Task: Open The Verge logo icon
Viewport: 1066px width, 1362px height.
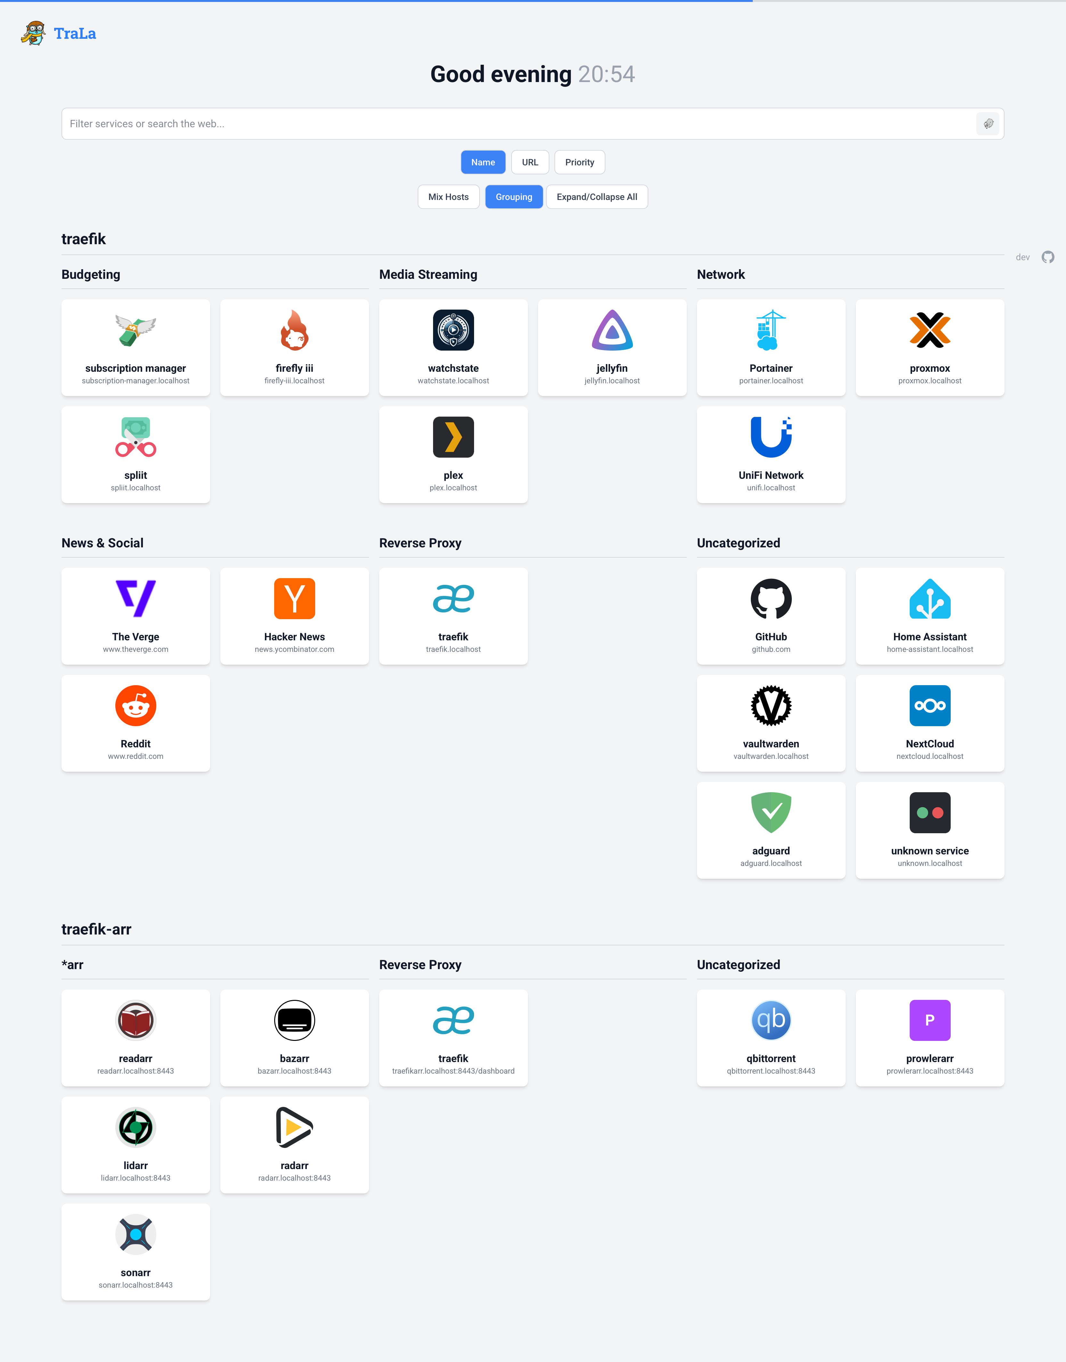Action: pyautogui.click(x=135, y=598)
